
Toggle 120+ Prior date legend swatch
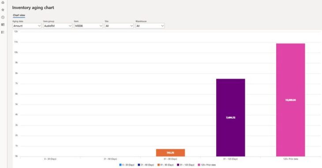pyautogui.click(x=199, y=165)
